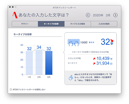Click the heading あなたの入力した文字は？

pos(44,15)
